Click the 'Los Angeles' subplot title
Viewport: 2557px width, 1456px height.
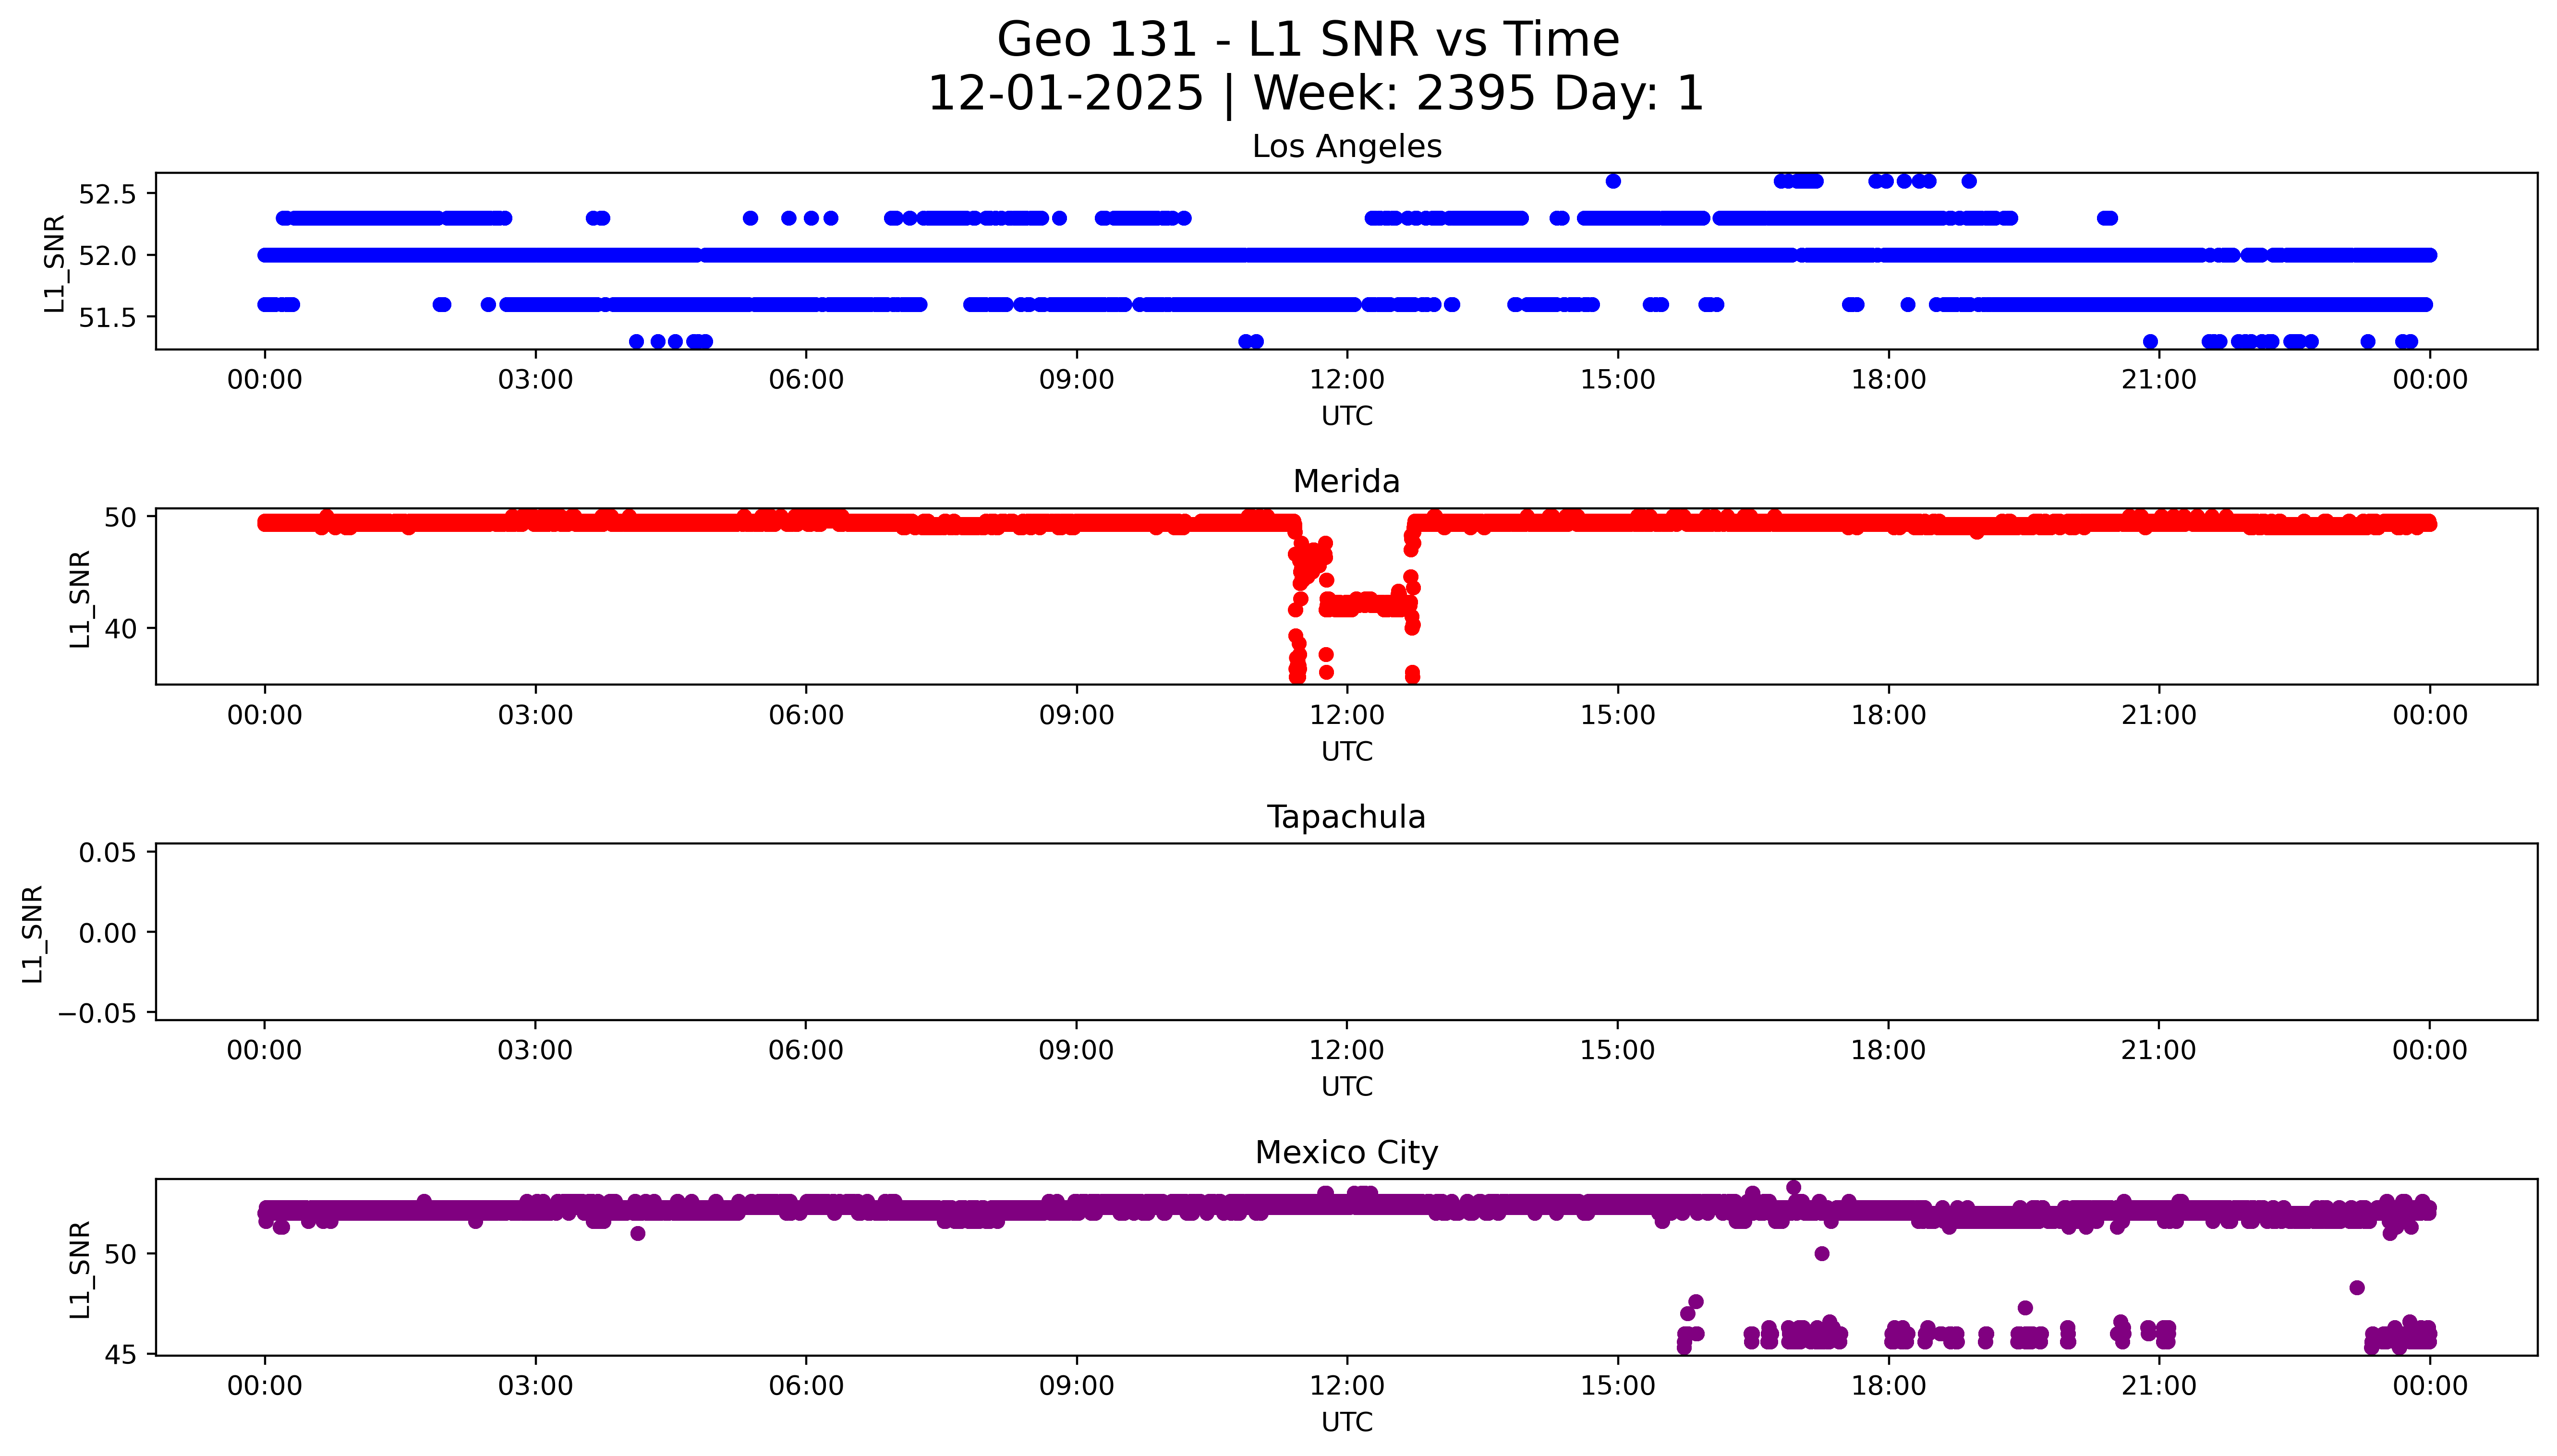coord(1346,147)
